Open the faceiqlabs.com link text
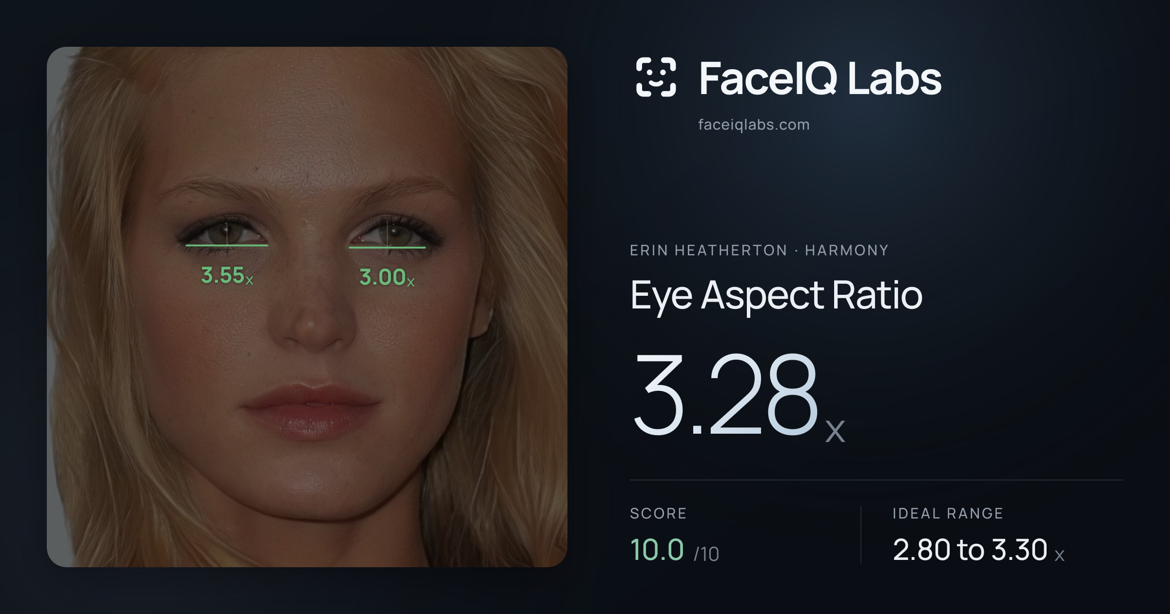Viewport: 1170px width, 614px height. (754, 125)
